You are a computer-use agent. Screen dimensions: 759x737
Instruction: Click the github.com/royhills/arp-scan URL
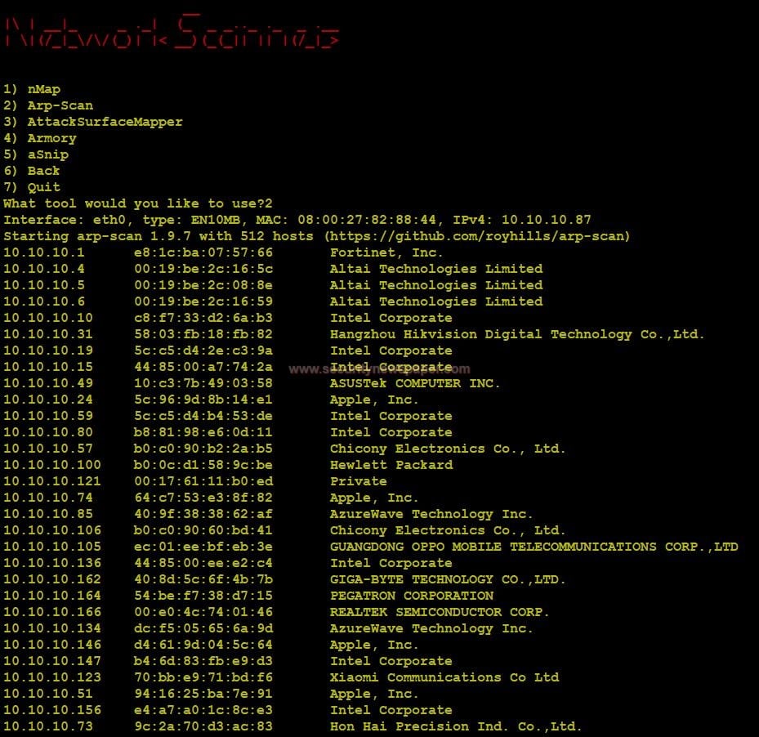click(477, 236)
